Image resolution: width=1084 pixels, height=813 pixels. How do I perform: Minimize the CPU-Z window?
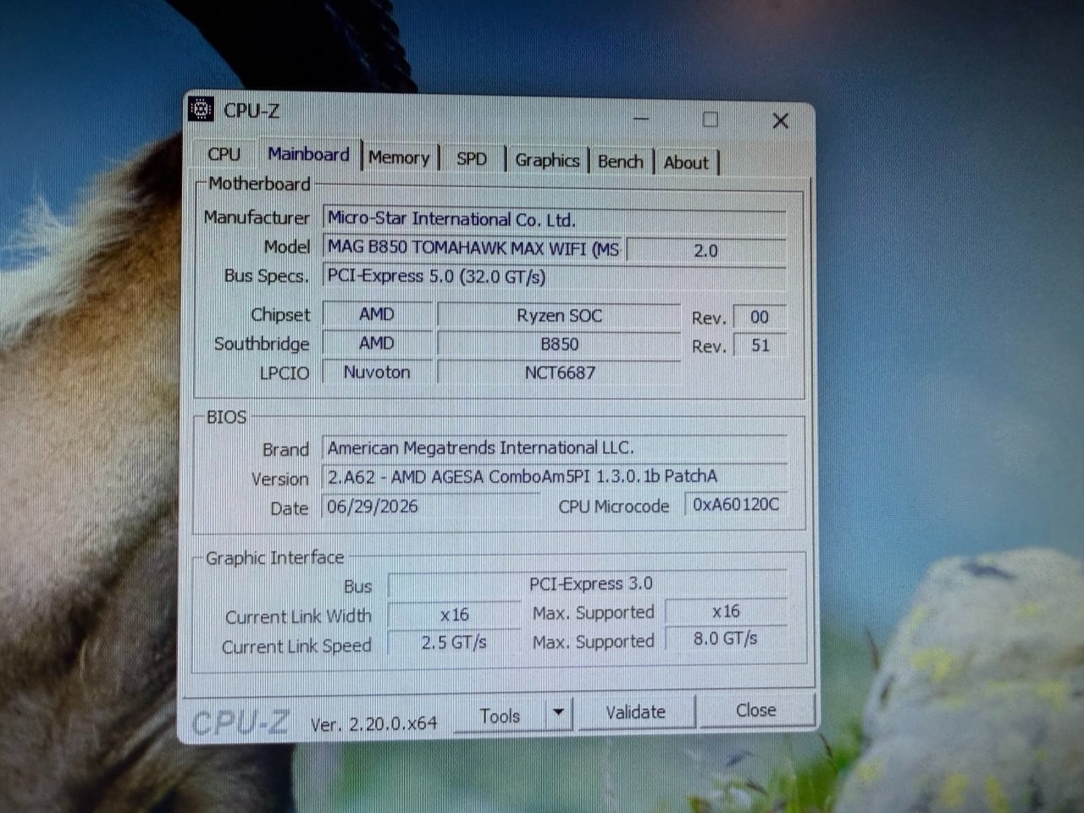(641, 119)
